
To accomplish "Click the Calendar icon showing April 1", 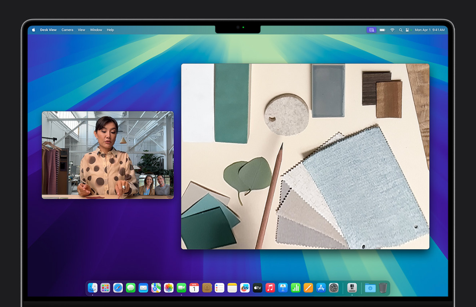I will (193, 288).
